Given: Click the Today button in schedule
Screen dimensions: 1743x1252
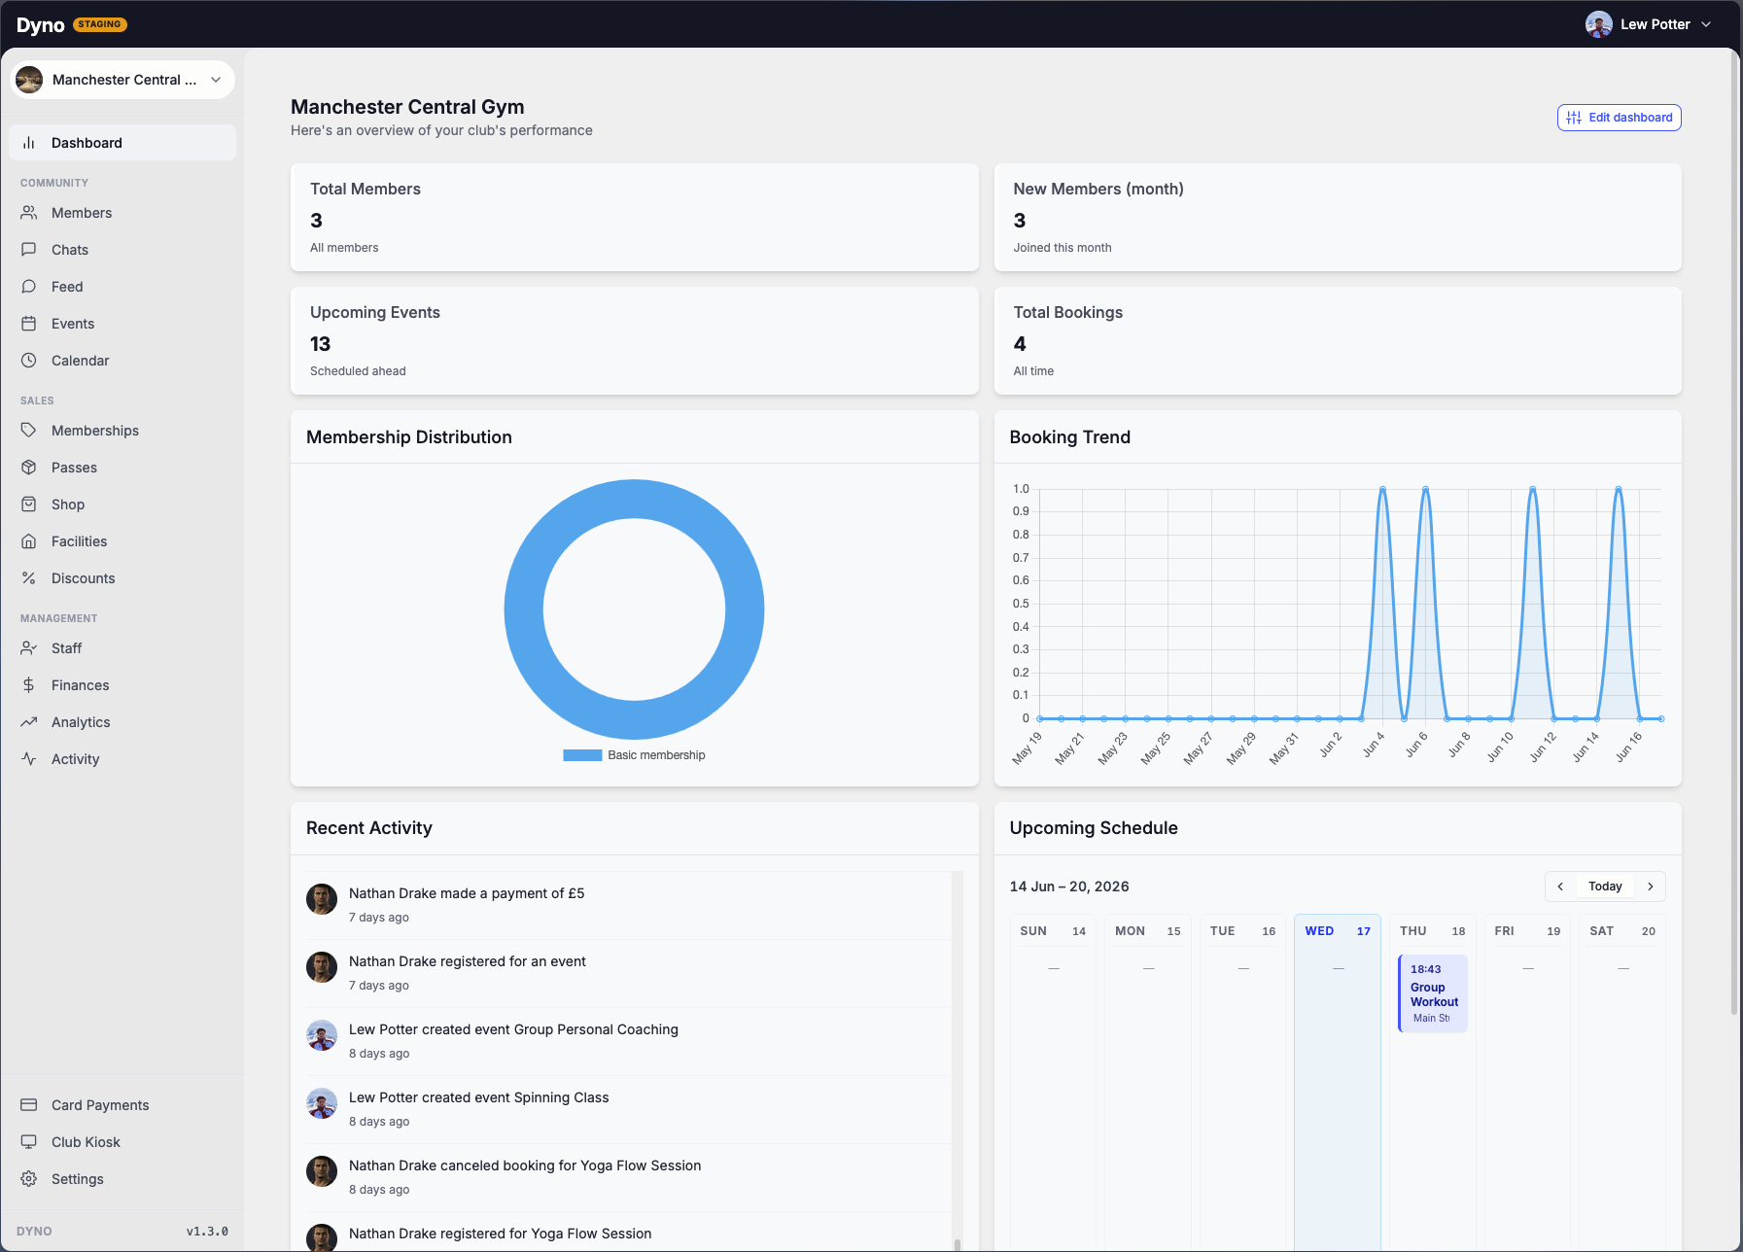Looking at the screenshot, I should click(x=1605, y=887).
